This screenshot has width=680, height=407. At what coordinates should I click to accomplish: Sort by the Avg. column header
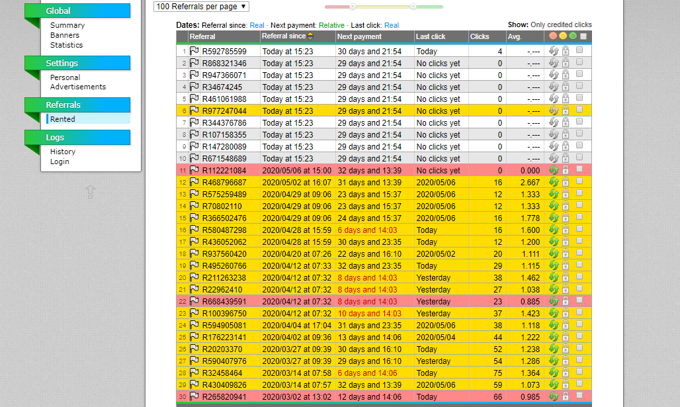515,36
